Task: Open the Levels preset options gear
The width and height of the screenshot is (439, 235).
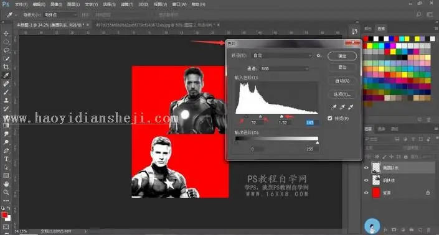Action: (319, 55)
